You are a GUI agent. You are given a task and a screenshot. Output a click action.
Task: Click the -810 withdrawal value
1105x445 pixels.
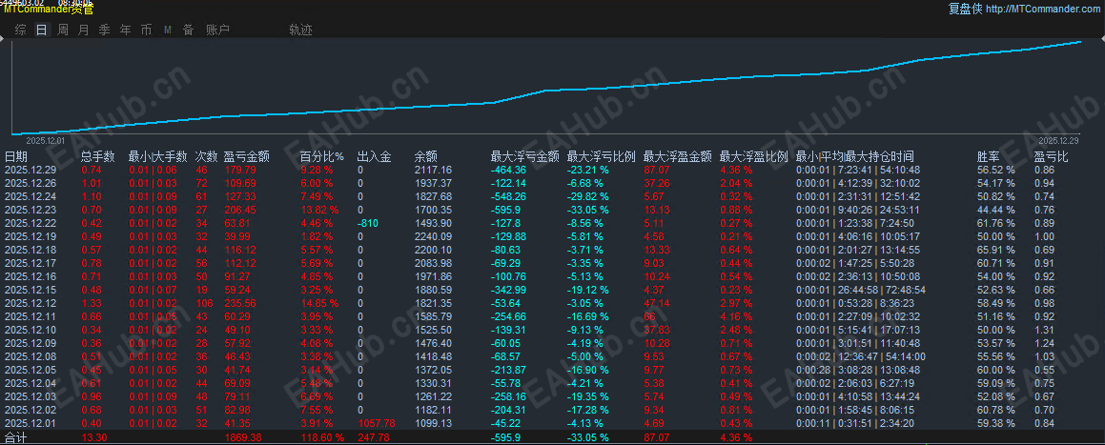point(367,223)
